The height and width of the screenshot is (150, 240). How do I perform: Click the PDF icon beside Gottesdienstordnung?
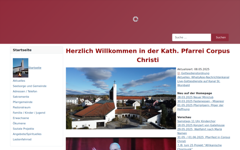179,74
